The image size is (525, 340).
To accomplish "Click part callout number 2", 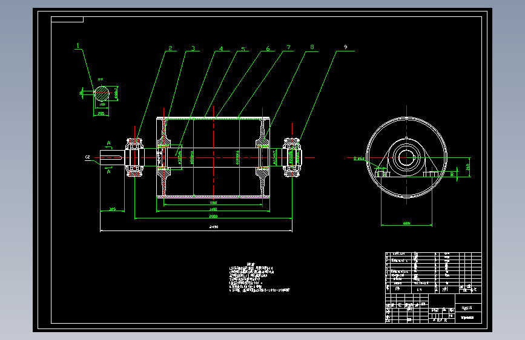I will [170, 48].
